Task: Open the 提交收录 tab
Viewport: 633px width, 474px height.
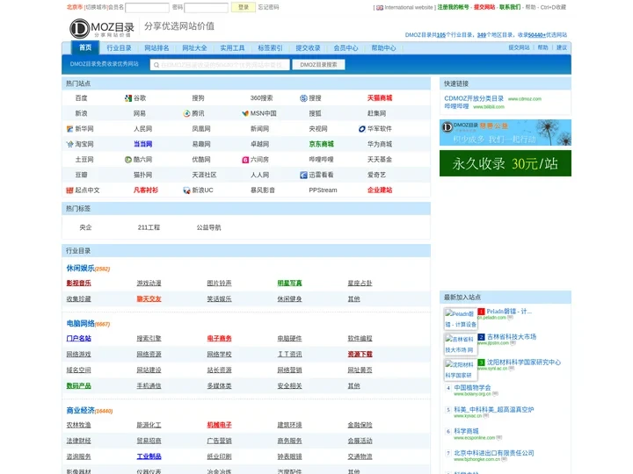Action: [x=308, y=48]
